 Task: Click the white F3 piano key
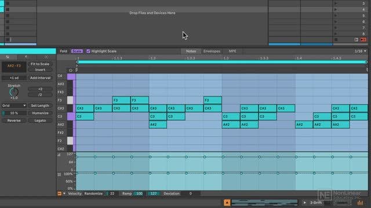(x=70, y=100)
